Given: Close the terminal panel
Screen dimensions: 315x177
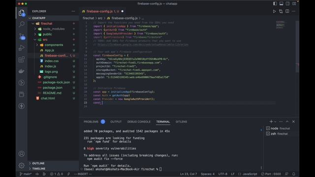Looking at the screenshot, I should pyautogui.click(x=293, y=121).
